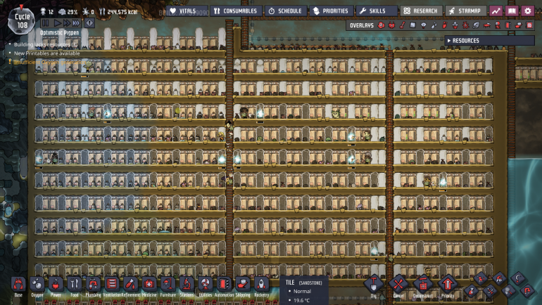Toggle the Light overlay

423,25
